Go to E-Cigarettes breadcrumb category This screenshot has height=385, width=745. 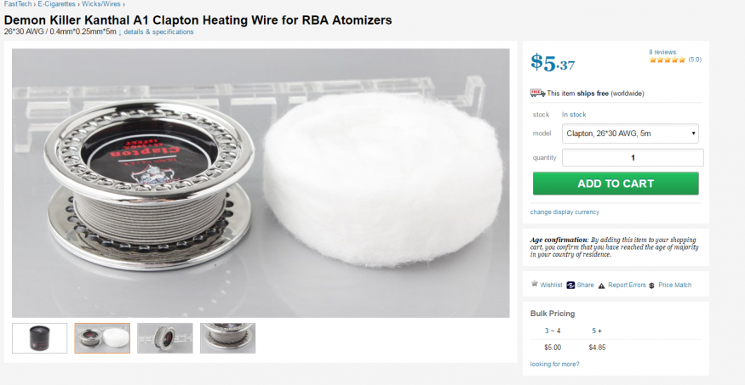56,3
